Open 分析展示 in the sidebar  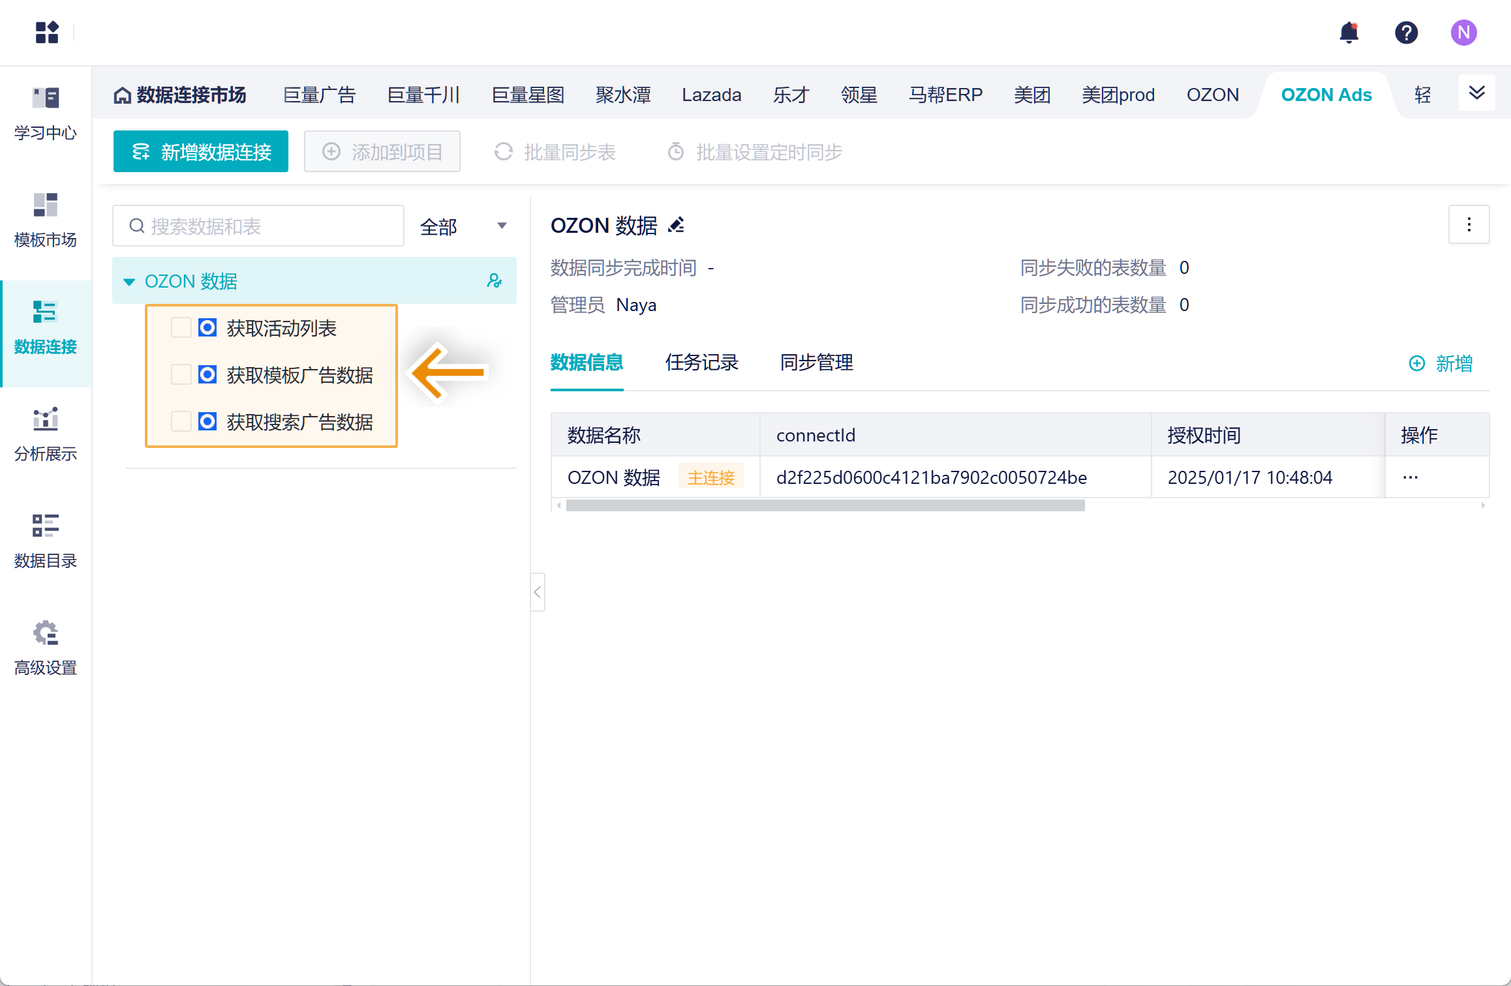[46, 434]
